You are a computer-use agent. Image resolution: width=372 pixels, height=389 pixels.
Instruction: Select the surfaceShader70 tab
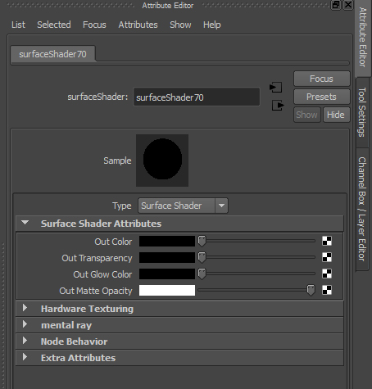point(52,54)
